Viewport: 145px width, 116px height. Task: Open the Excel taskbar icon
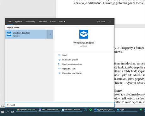coord(141,110)
